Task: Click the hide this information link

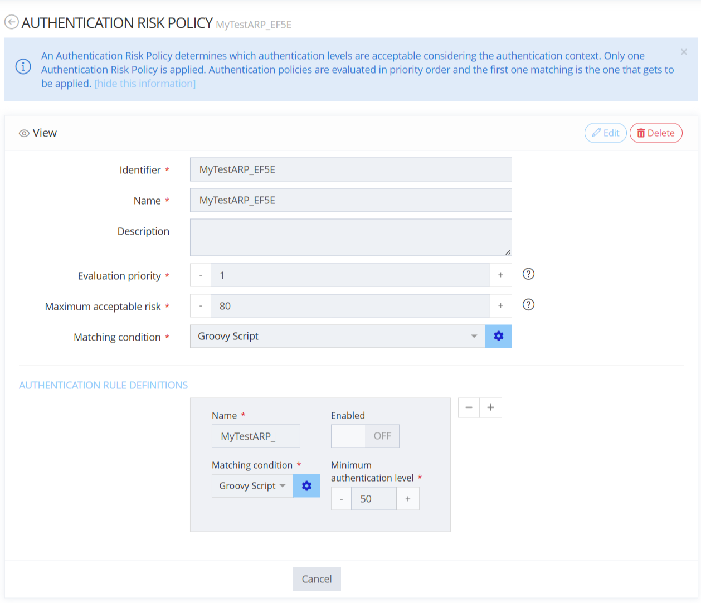Action: click(145, 84)
